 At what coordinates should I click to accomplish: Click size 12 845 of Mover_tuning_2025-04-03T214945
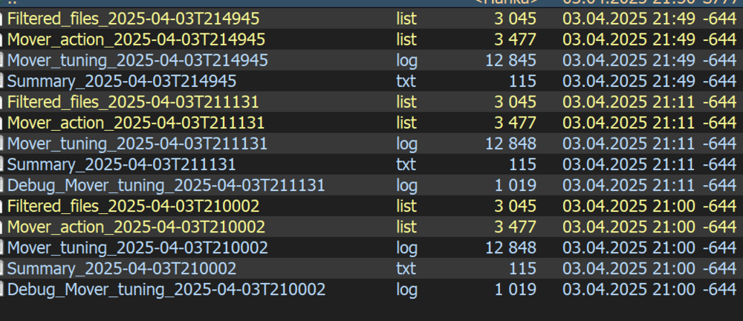(511, 61)
